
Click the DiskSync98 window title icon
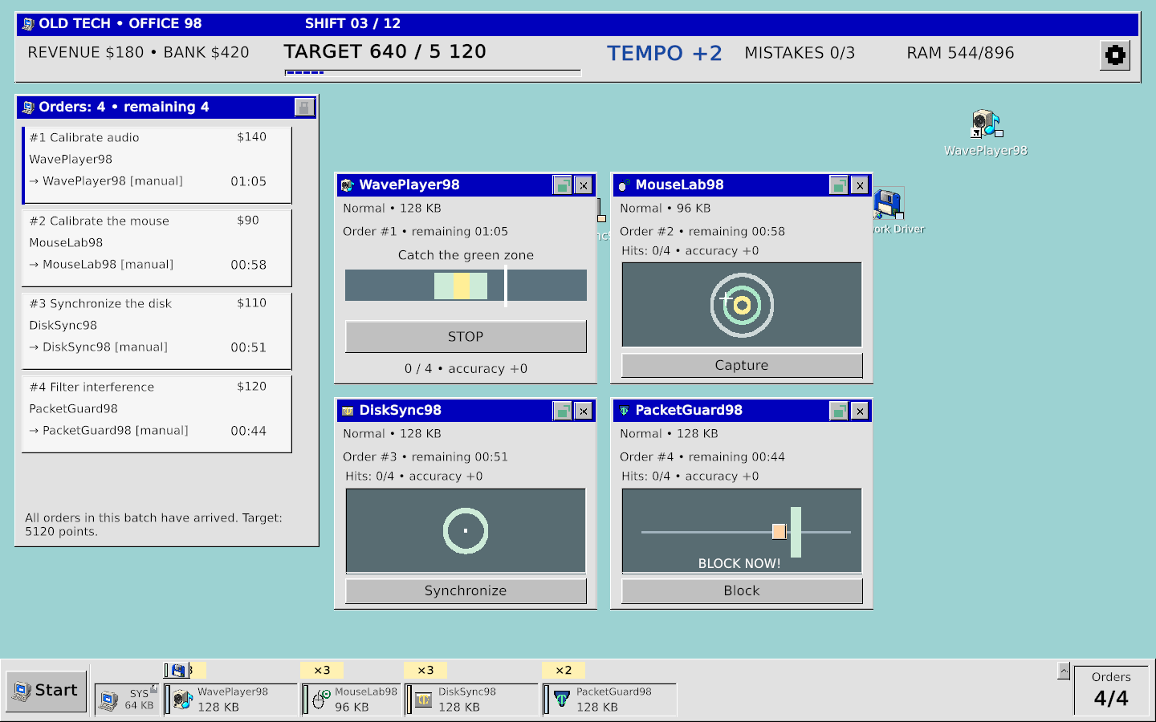tap(347, 411)
